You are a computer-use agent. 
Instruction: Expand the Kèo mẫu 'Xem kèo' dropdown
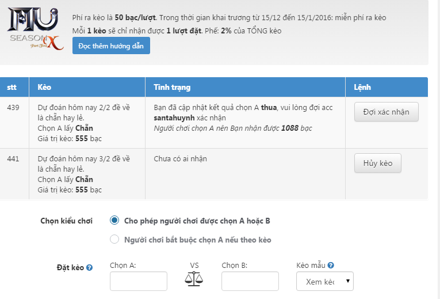[x=325, y=282]
